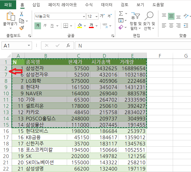Open the font size dropdown
Screen dimensions: 191x172
(96, 16)
